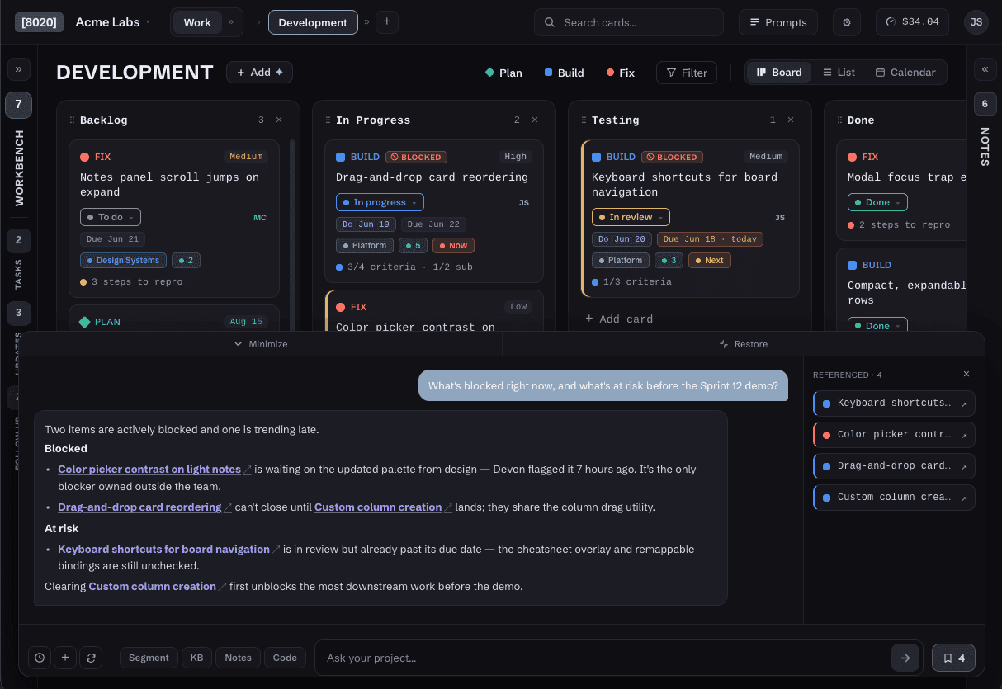Screen dimensions: 1002x689
Task: Close the In Progress column
Action: tap(535, 120)
